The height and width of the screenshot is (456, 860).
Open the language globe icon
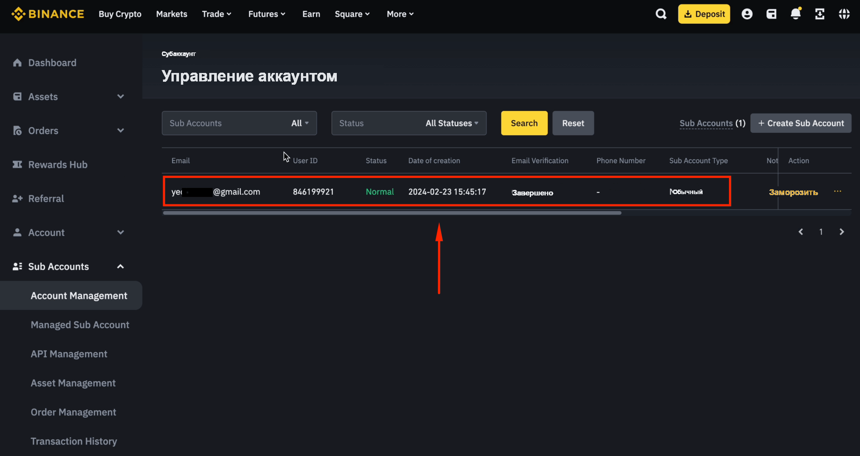point(844,14)
